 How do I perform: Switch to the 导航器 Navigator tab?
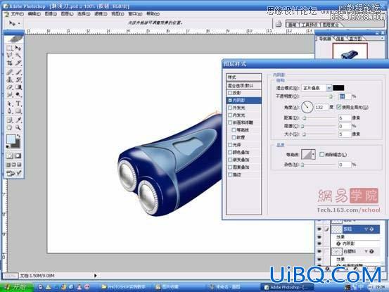click(325, 39)
